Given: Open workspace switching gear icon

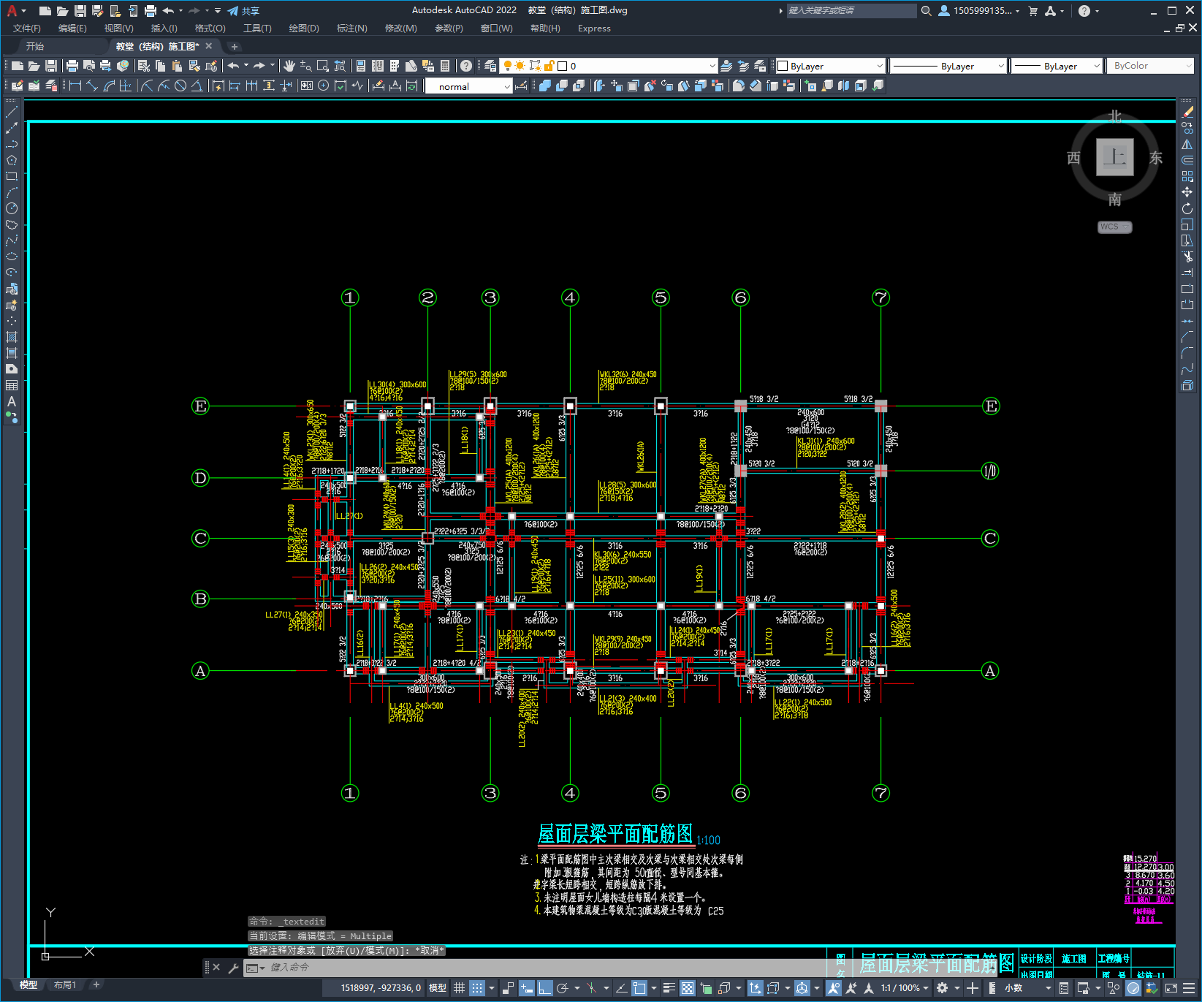Looking at the screenshot, I should click(x=943, y=988).
